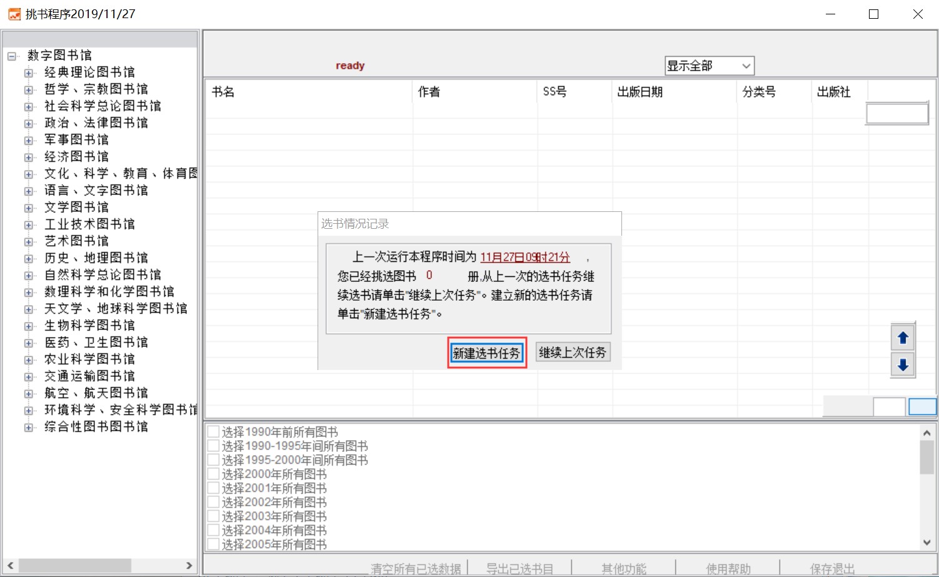The height and width of the screenshot is (577, 939).
Task: Click the empty input box near 出版社
Action: point(896,114)
